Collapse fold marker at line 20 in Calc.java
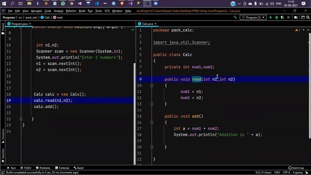The height and width of the screenshot is (175, 311). [152, 147]
